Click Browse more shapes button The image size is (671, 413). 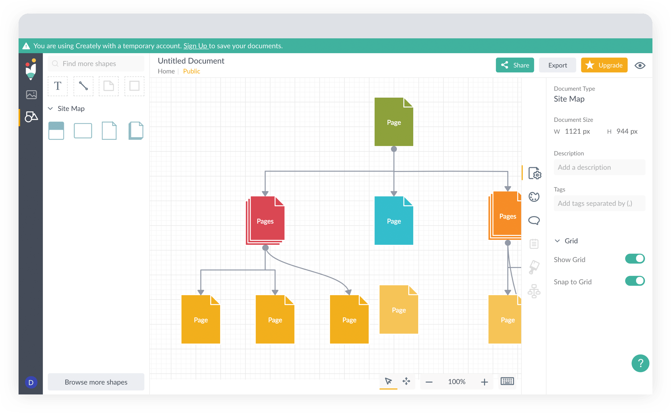coord(96,381)
